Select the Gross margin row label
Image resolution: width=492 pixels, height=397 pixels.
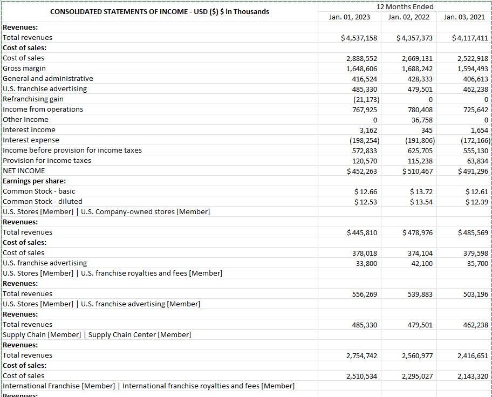[23, 68]
